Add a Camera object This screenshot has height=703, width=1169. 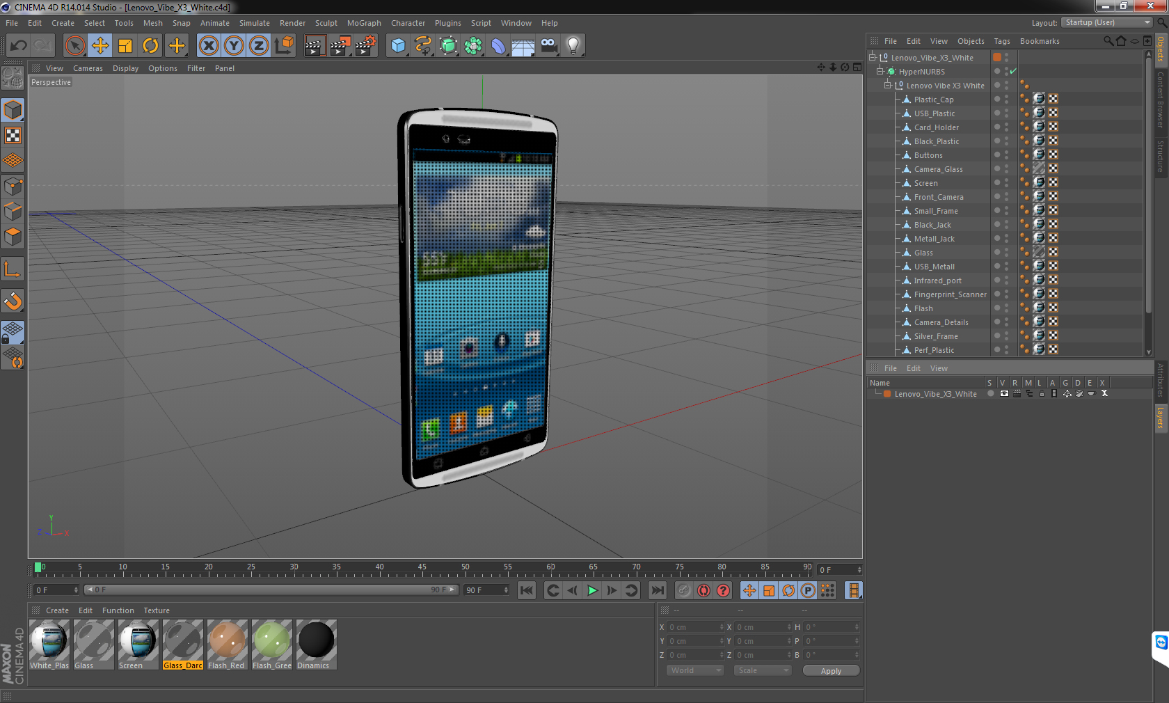click(548, 46)
